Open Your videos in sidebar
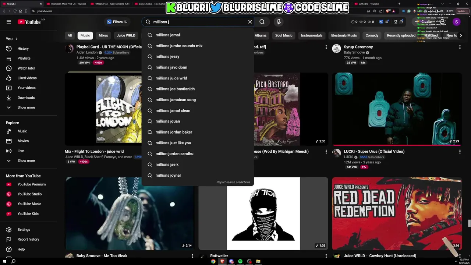The height and width of the screenshot is (265, 471). (x=29, y=88)
